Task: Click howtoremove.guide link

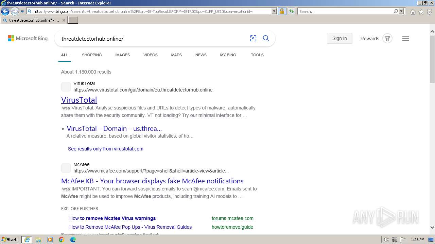Action: tap(232, 227)
